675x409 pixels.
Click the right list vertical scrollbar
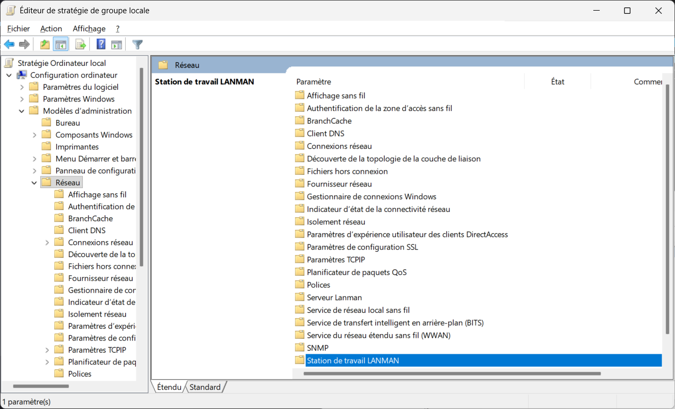click(667, 210)
